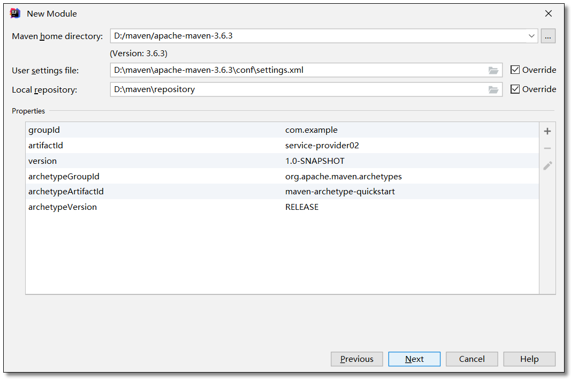
Task: Click the Local repository path field
Action: tap(297, 89)
